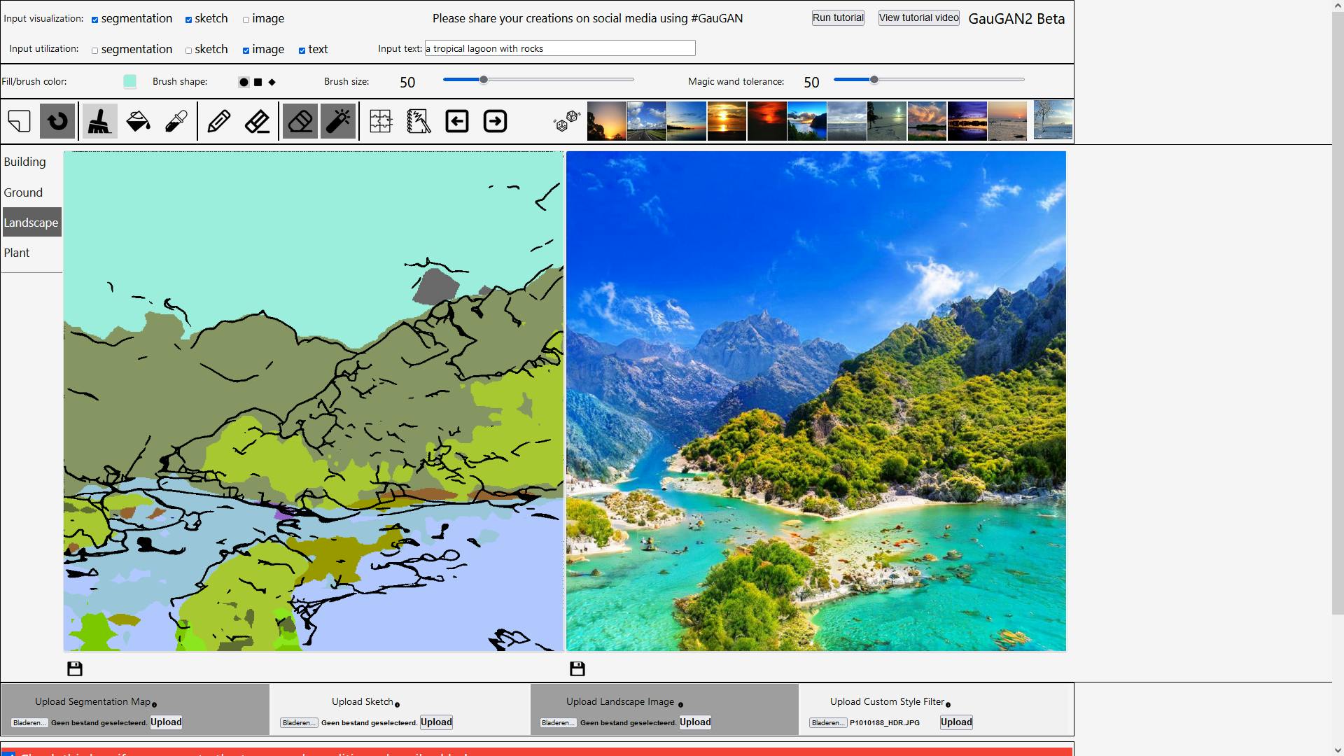
Task: Toggle the magic wand tool
Action: (338, 121)
